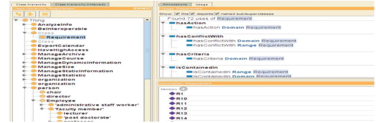Click the class hierarchy vertical scrollbar thumb
The width and height of the screenshot is (376, 123).
click(147, 50)
